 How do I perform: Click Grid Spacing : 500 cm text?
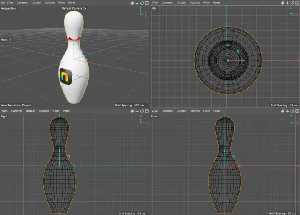coord(130,105)
